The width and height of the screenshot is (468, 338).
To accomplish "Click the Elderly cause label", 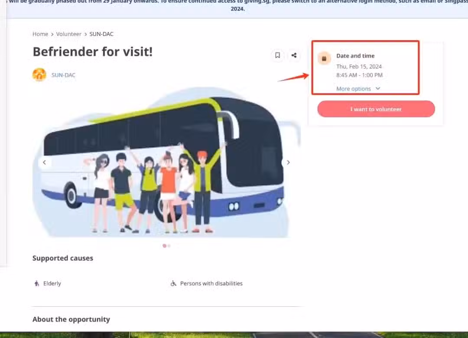I will click(x=52, y=283).
